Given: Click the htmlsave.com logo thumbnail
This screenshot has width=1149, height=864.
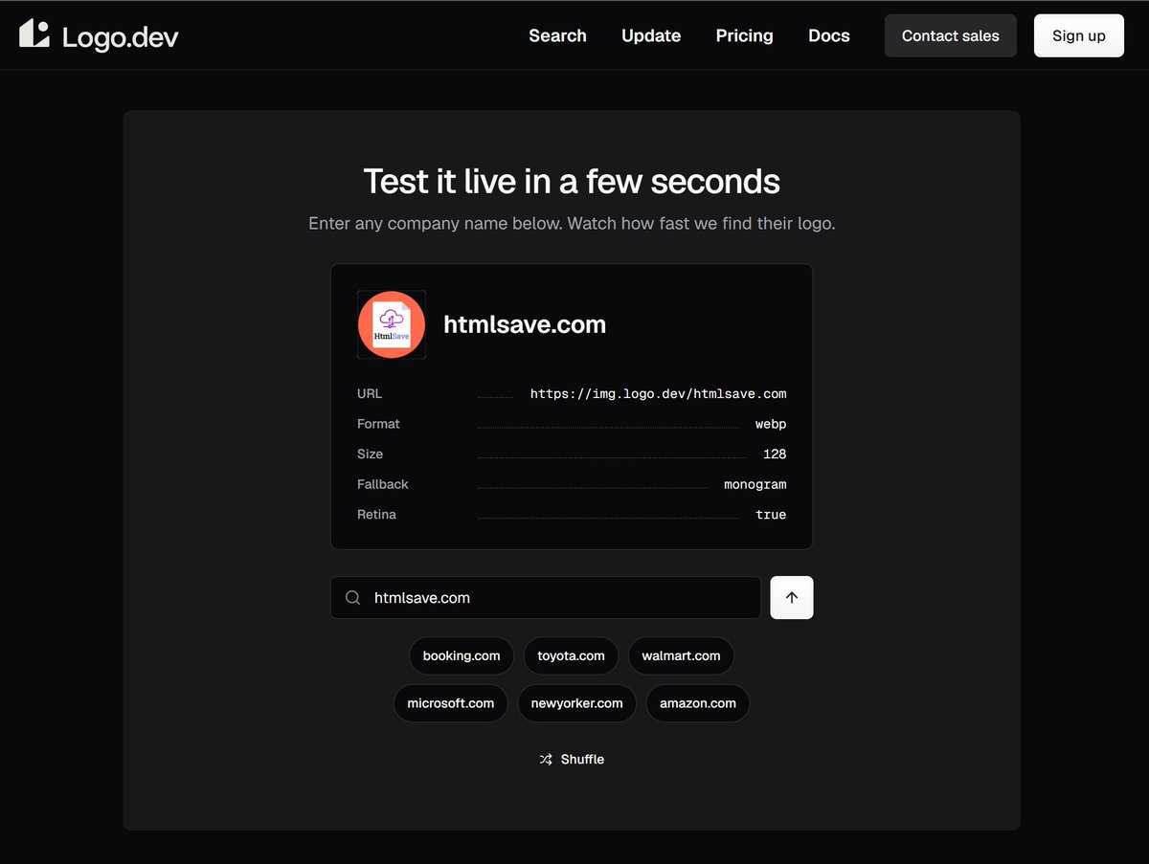Looking at the screenshot, I should pos(392,324).
